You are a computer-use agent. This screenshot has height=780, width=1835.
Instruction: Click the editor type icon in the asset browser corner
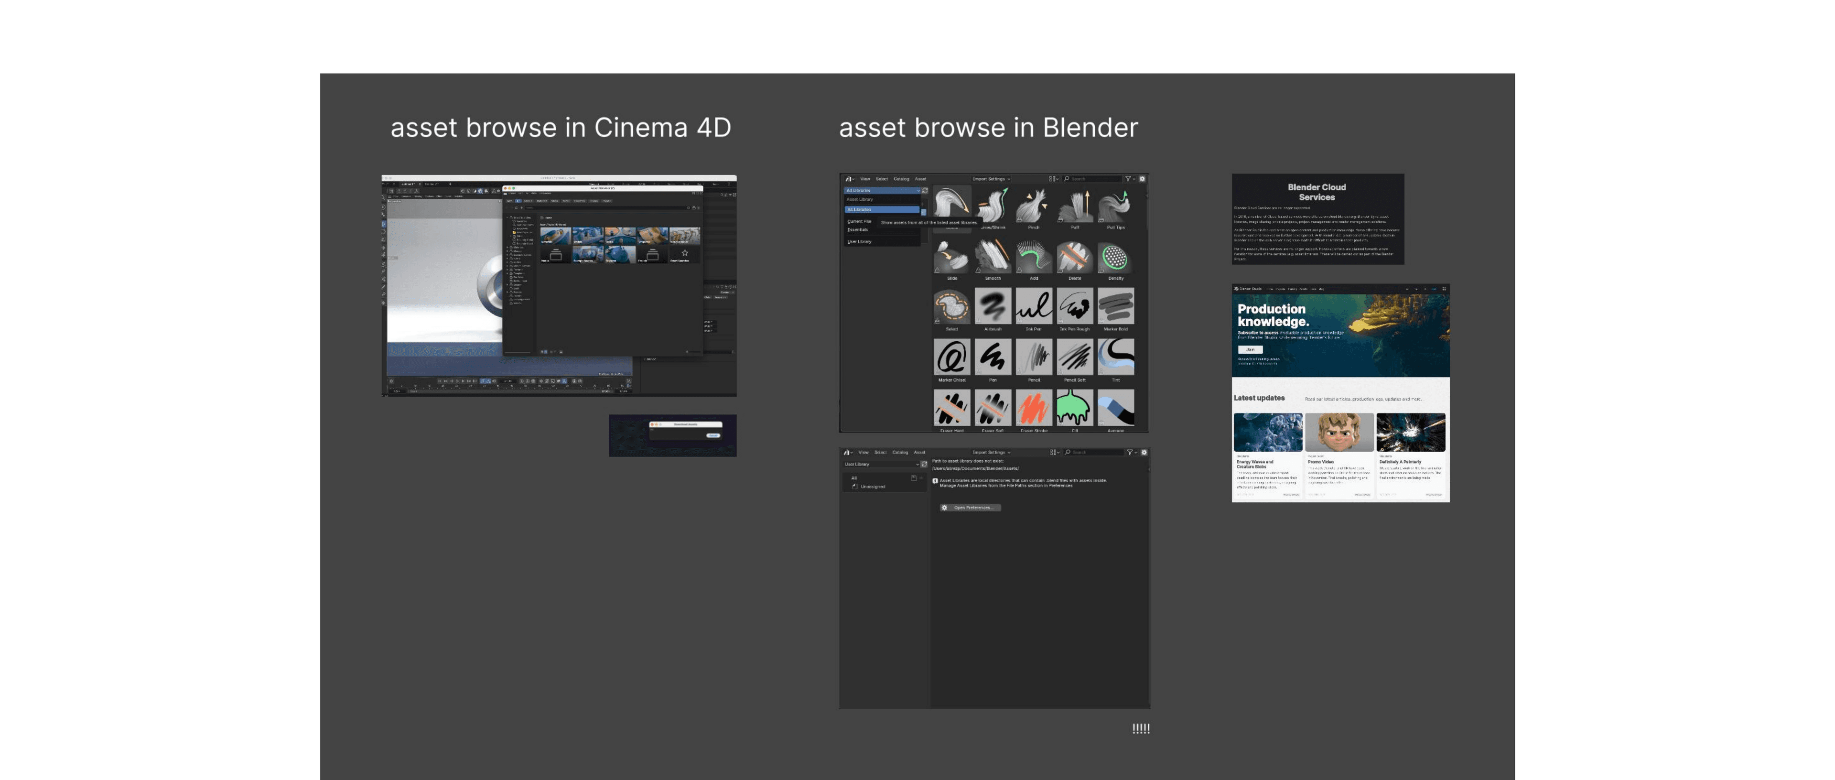849,180
